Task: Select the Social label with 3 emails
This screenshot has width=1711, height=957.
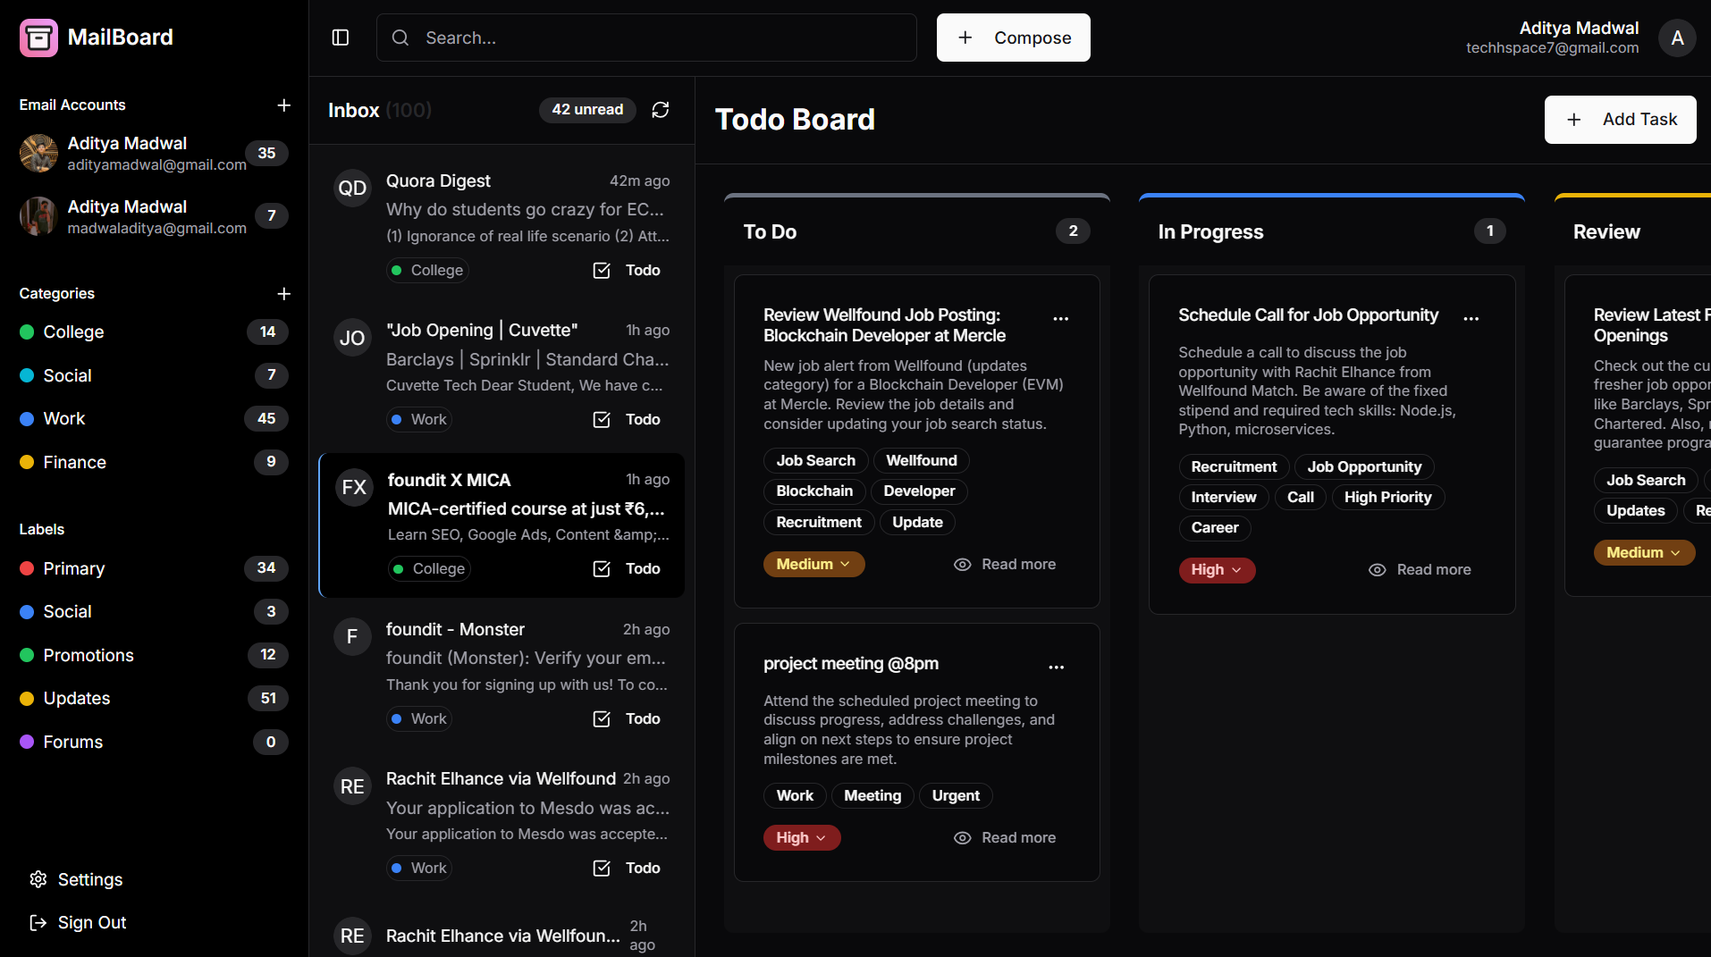Action: click(154, 612)
